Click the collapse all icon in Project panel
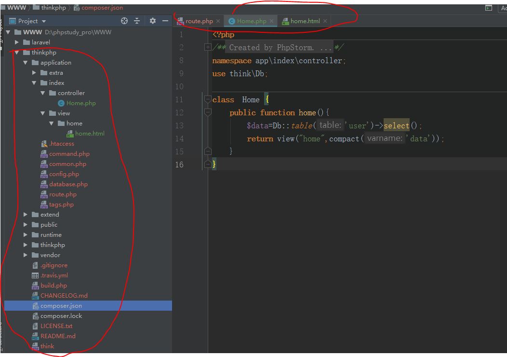This screenshot has height=357, width=507. [x=137, y=21]
